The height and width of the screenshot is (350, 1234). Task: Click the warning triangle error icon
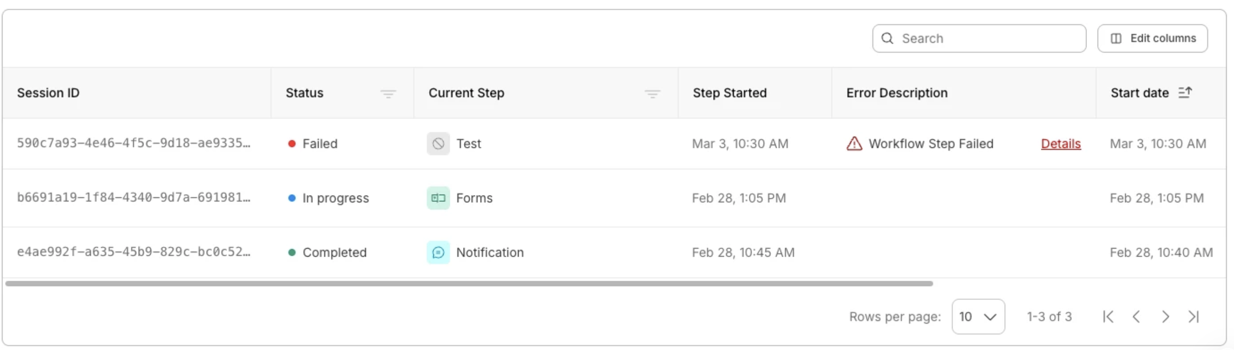854,143
